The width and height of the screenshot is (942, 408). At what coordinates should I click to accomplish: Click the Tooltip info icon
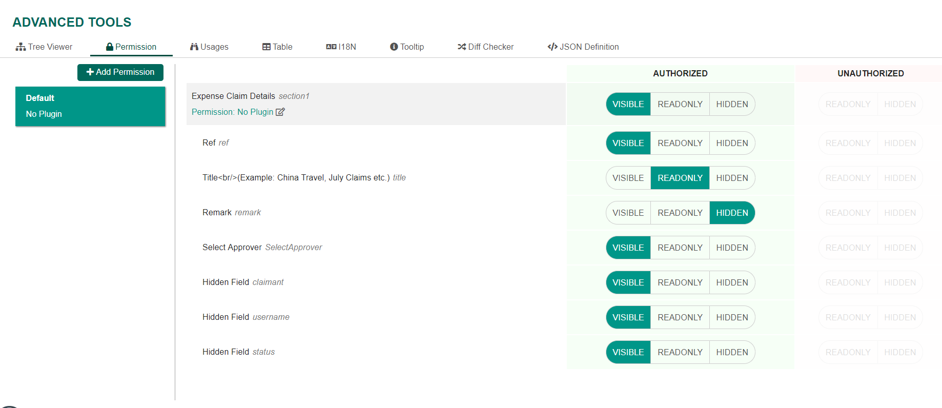pos(394,47)
